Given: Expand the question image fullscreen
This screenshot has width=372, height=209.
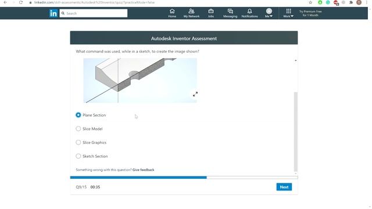Looking at the screenshot, I should point(195,94).
